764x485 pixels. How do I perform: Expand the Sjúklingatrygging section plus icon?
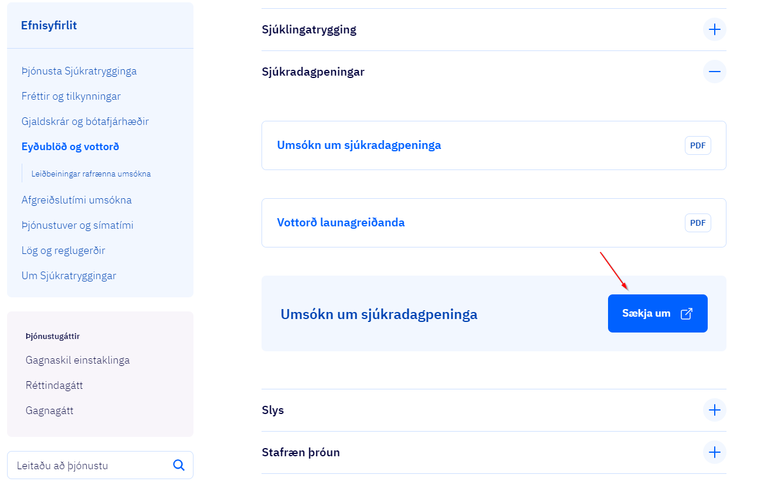click(x=714, y=29)
